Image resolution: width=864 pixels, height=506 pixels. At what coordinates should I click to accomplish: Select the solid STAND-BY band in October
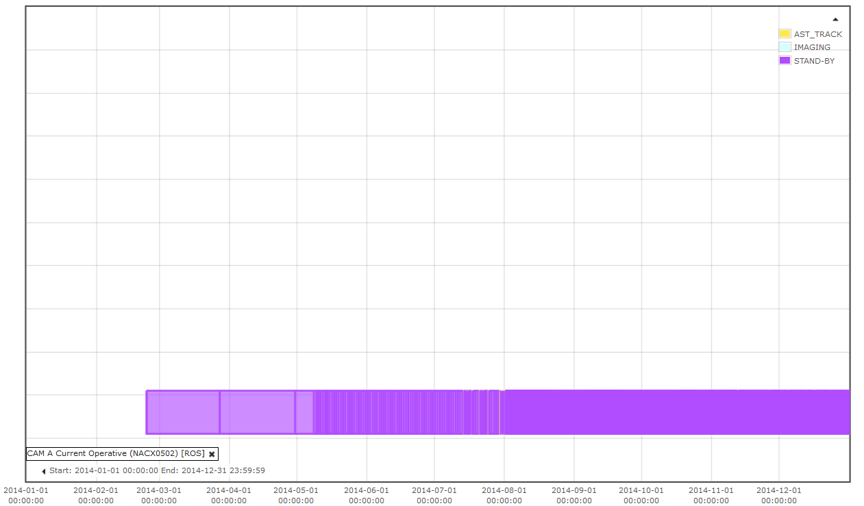tap(677, 412)
